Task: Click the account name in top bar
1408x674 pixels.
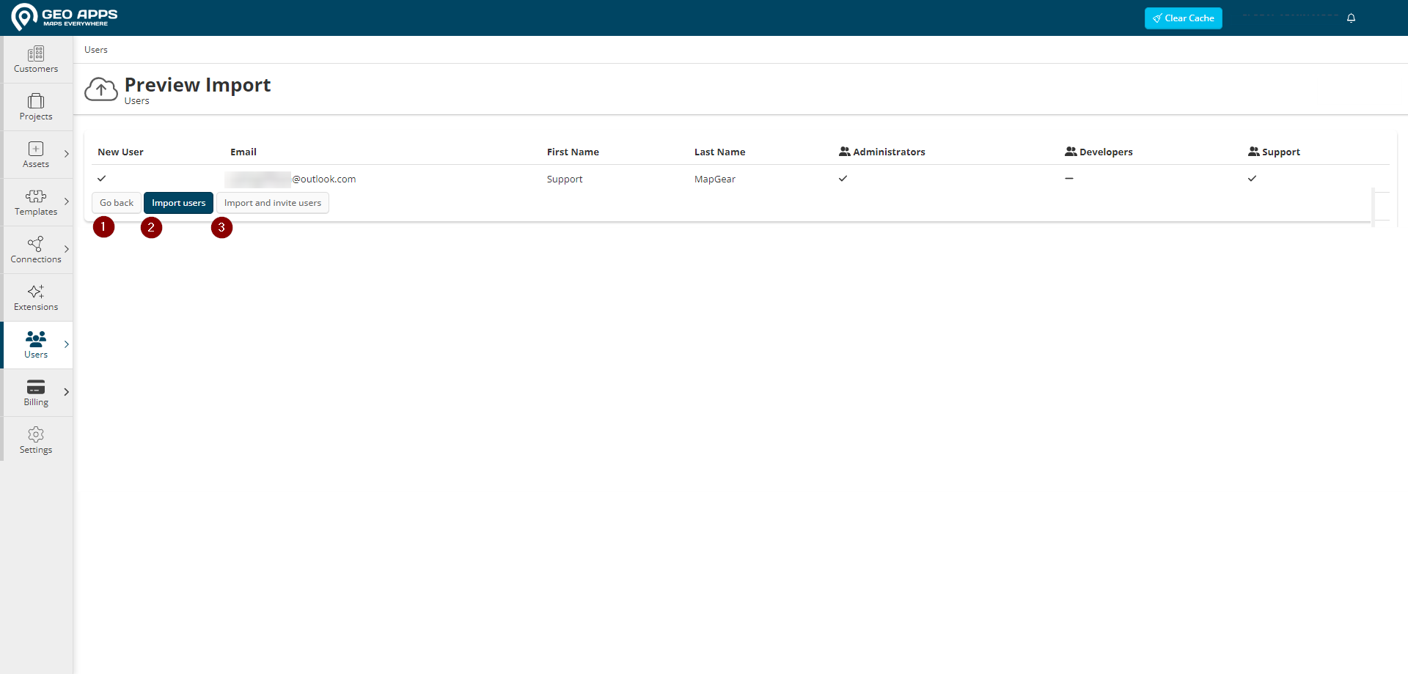Action: coord(1291,16)
